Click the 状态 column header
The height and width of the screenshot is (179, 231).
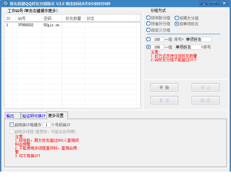pyautogui.click(x=111, y=18)
